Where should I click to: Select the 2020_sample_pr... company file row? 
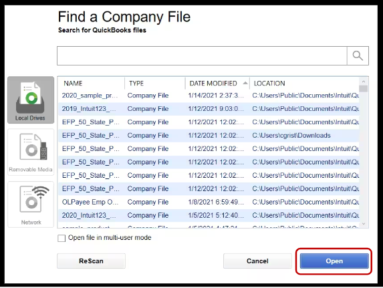click(209, 96)
